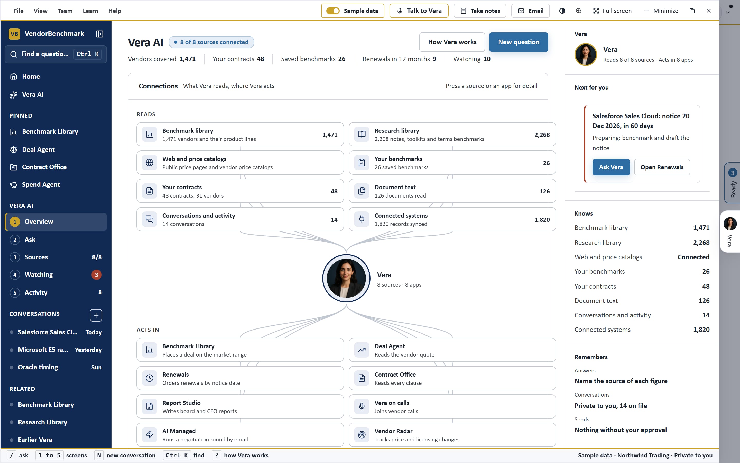Select the Activity screen
This screenshot has width=740, height=463.
(x=56, y=292)
